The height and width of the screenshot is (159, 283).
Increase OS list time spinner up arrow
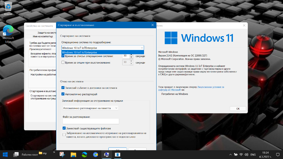click(x=131, y=55)
